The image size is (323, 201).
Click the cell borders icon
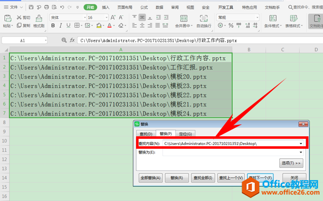point(77,25)
